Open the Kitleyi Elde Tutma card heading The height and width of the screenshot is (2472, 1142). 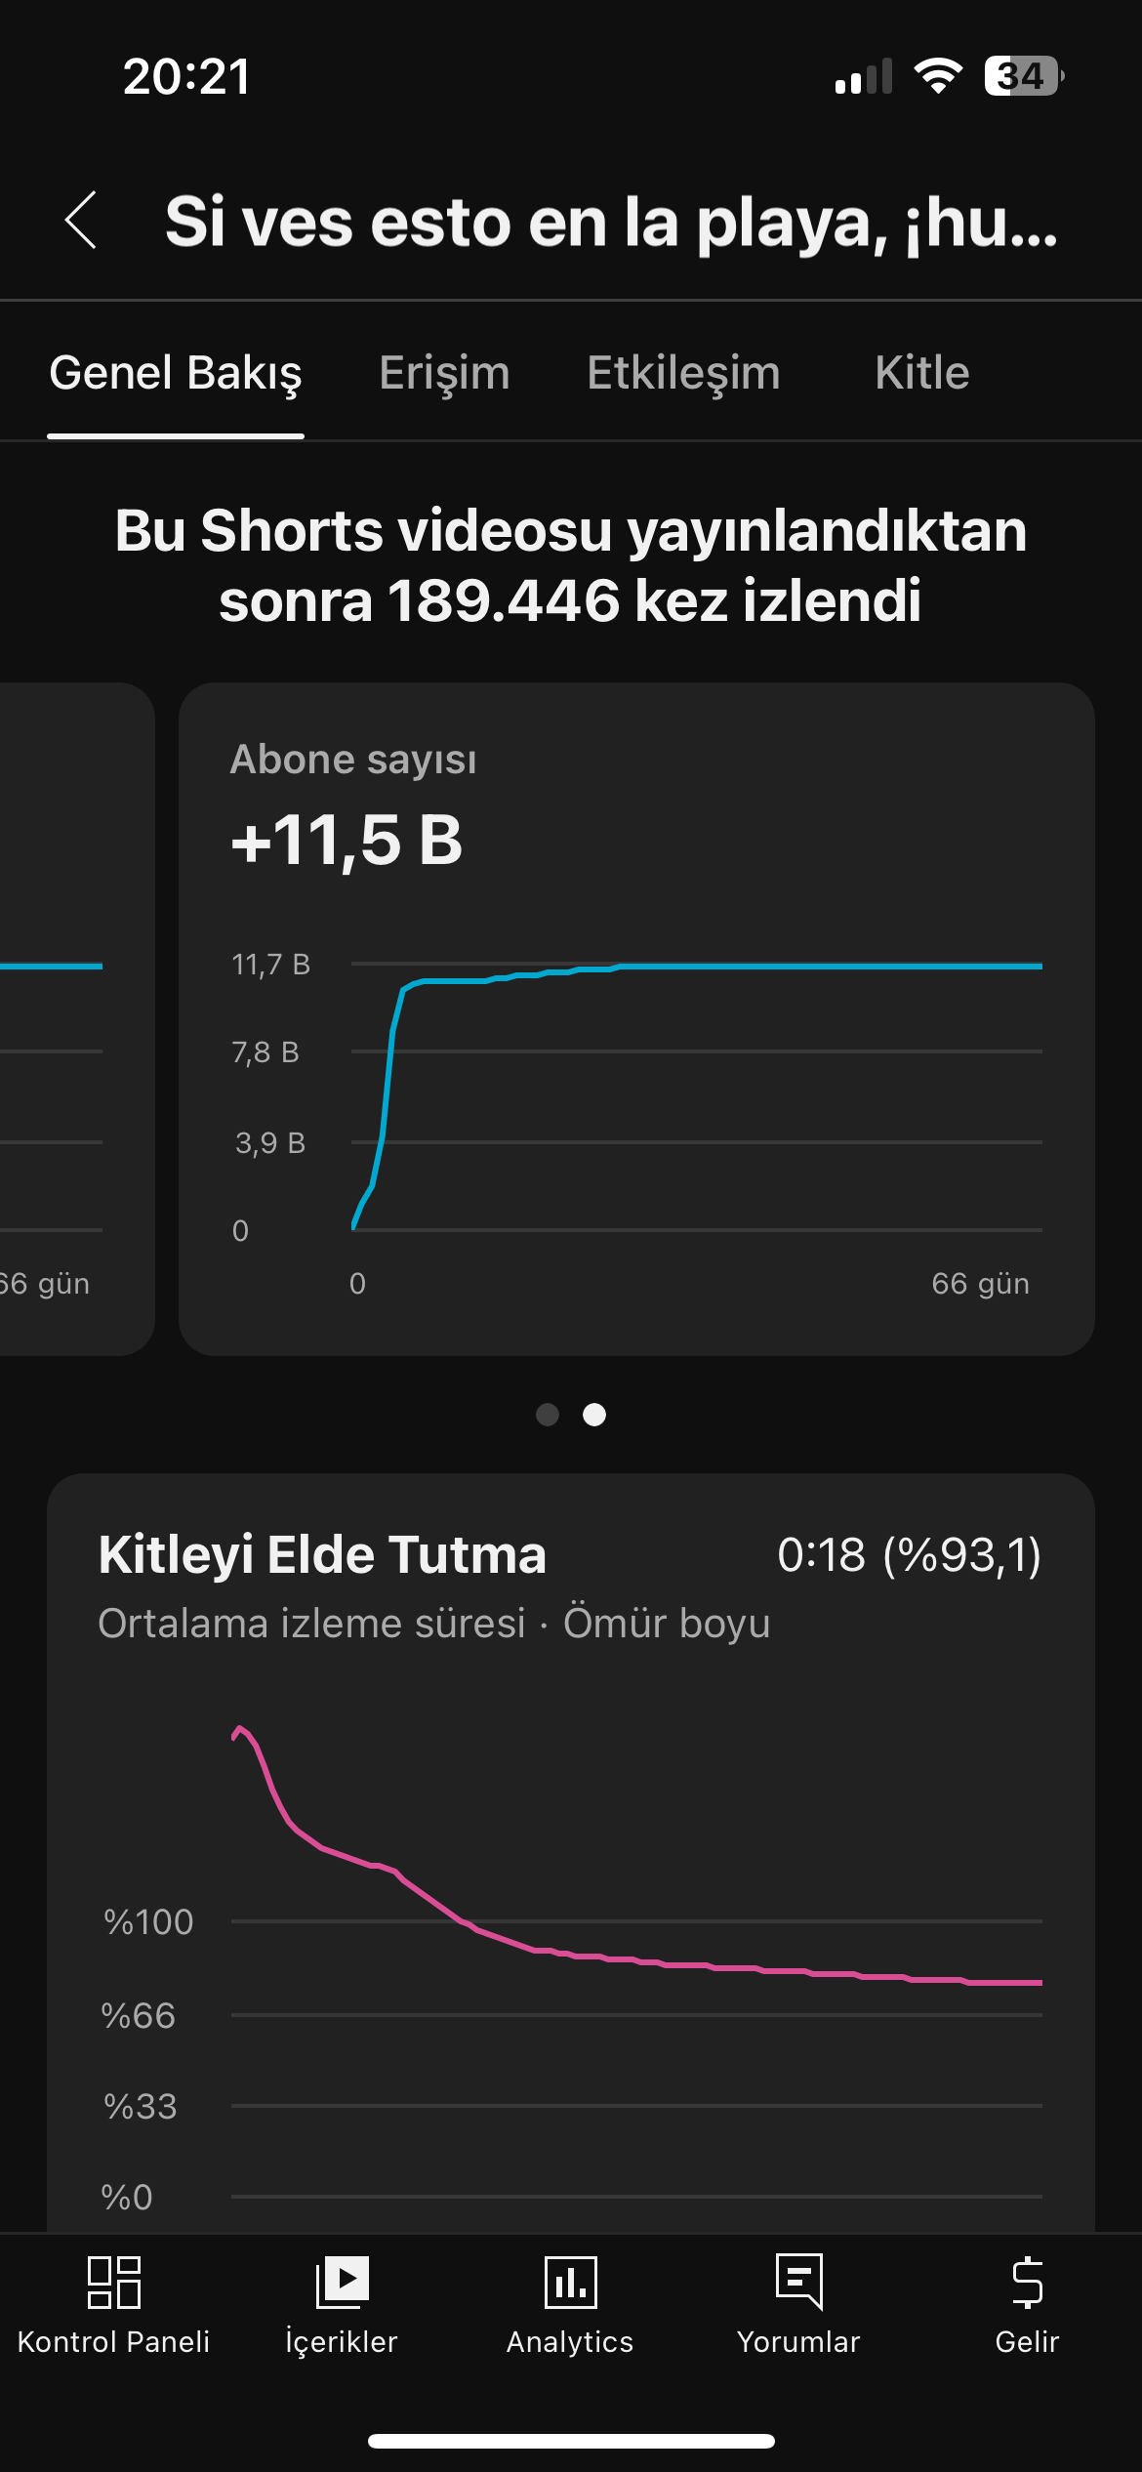pyautogui.click(x=322, y=1554)
